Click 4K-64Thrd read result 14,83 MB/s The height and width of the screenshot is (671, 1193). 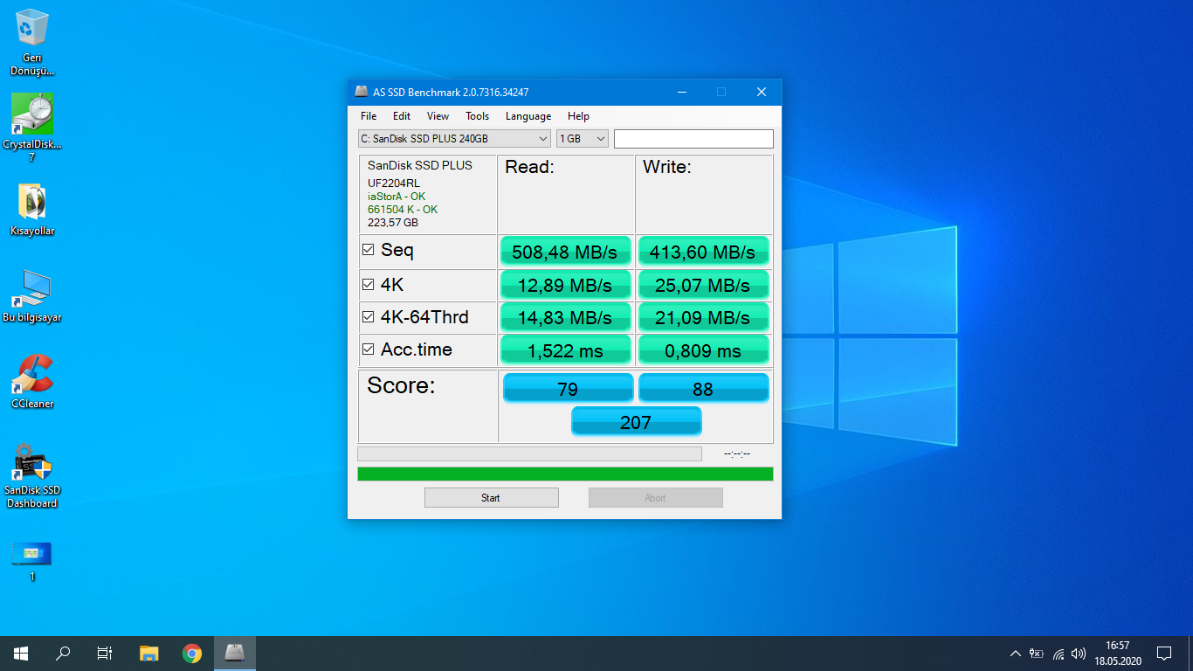(565, 317)
